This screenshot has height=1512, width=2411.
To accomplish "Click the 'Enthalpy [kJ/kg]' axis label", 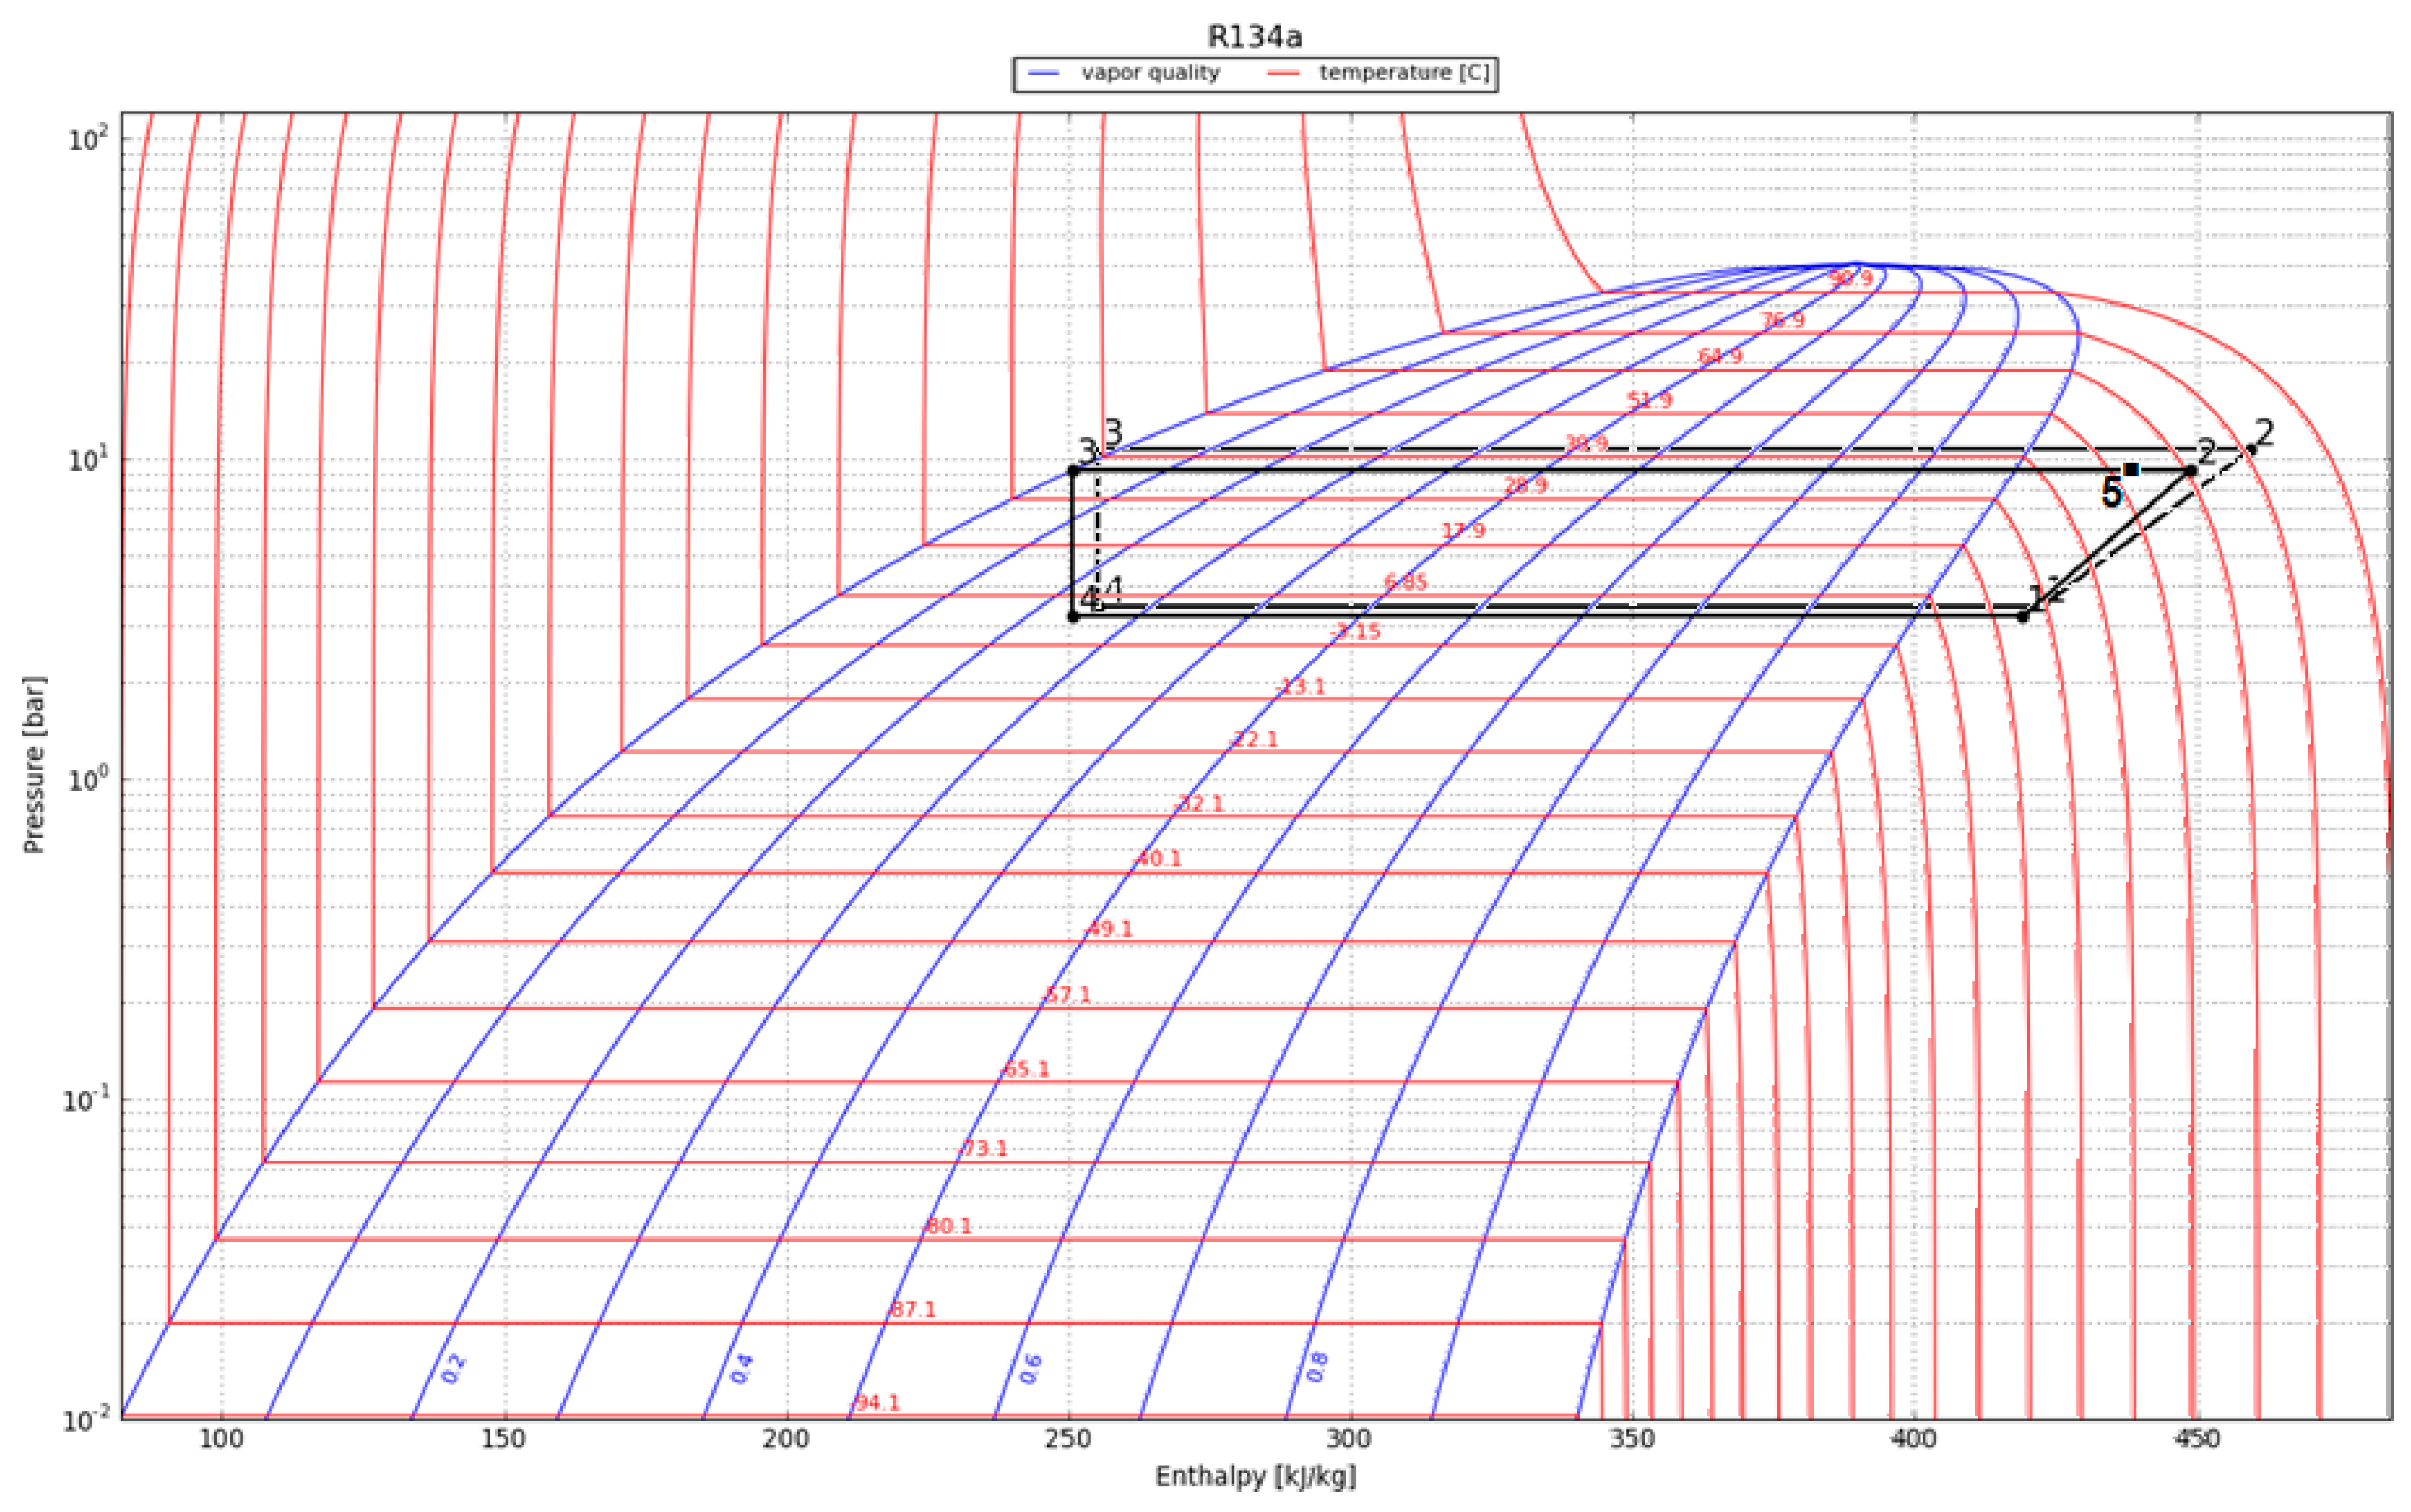I will [x=1254, y=1476].
